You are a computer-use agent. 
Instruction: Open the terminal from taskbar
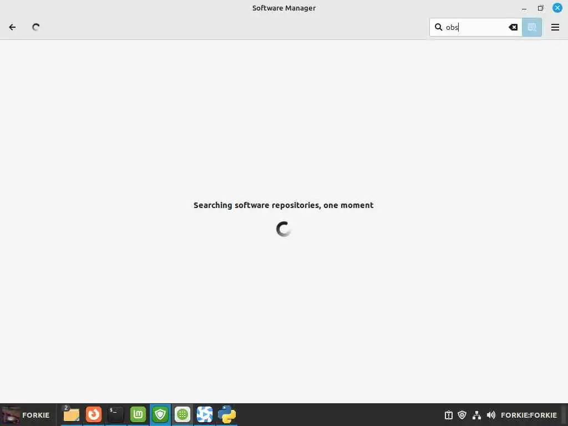115,415
